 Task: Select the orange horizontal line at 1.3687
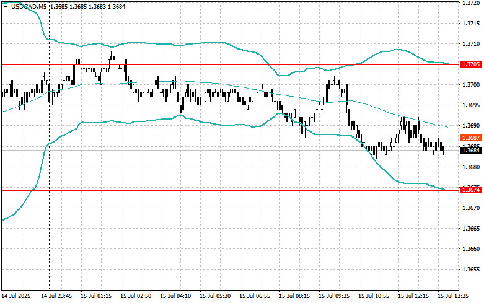[x=231, y=138]
